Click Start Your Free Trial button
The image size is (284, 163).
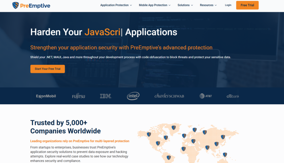click(47, 69)
